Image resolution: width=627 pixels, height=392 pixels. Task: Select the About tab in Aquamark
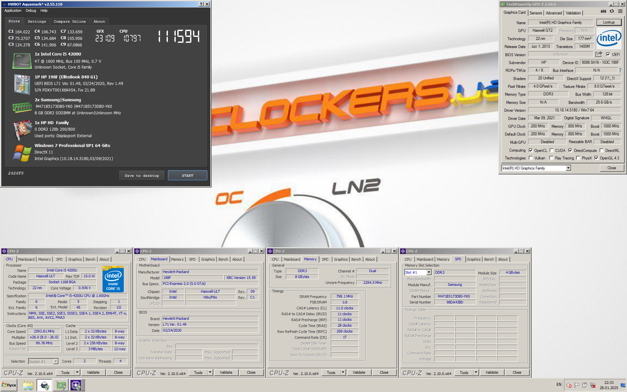click(x=99, y=22)
